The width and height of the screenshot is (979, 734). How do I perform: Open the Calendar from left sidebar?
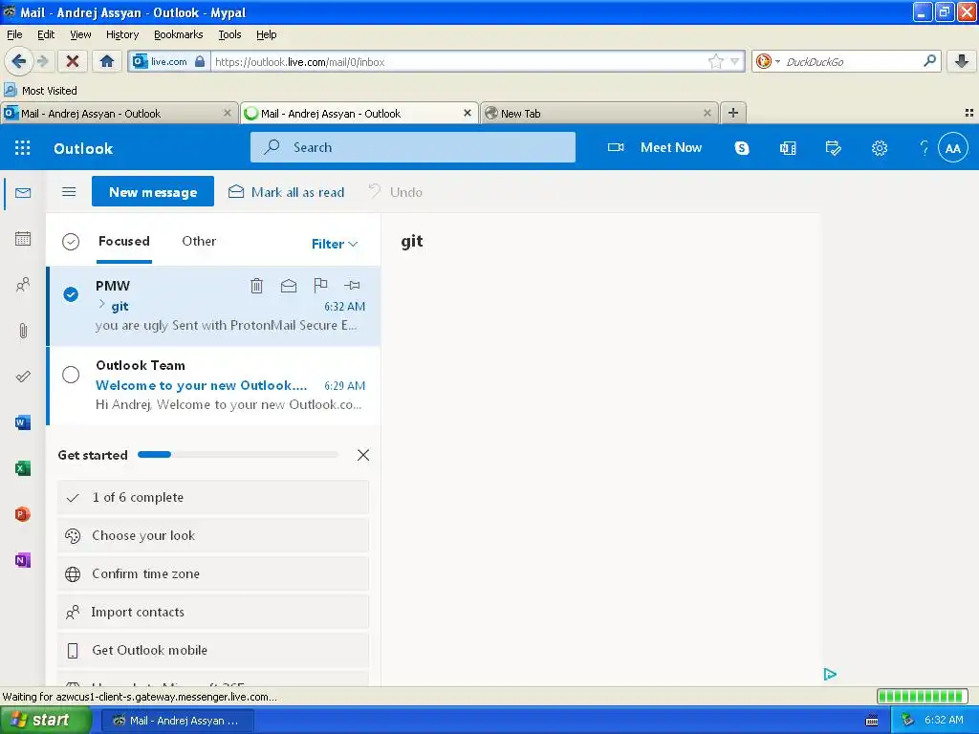pyautogui.click(x=23, y=238)
